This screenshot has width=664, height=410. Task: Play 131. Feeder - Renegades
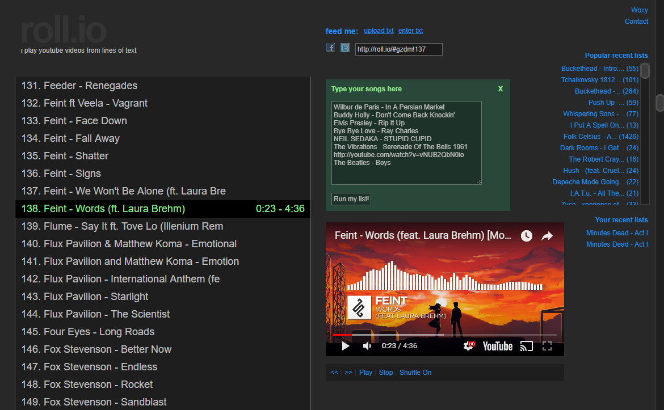pyautogui.click(x=163, y=86)
